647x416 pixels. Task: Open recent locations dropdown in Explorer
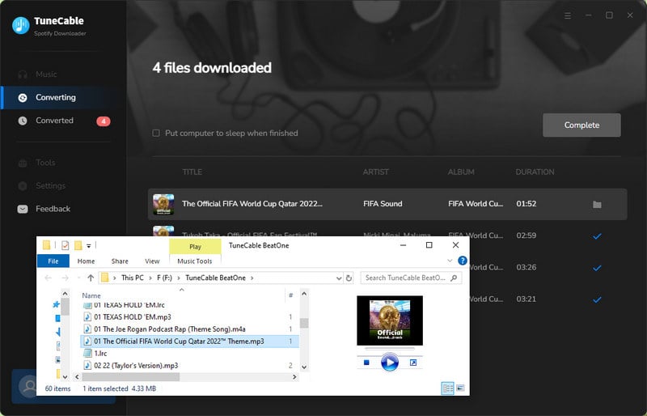[78, 278]
